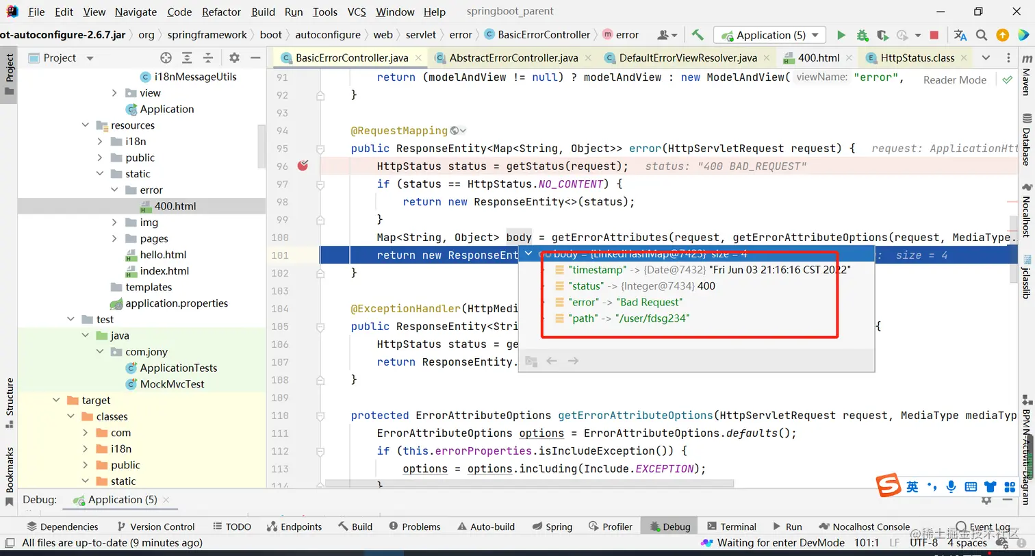Collapse all in Project panel
This screenshot has height=556, width=1035.
(208, 58)
